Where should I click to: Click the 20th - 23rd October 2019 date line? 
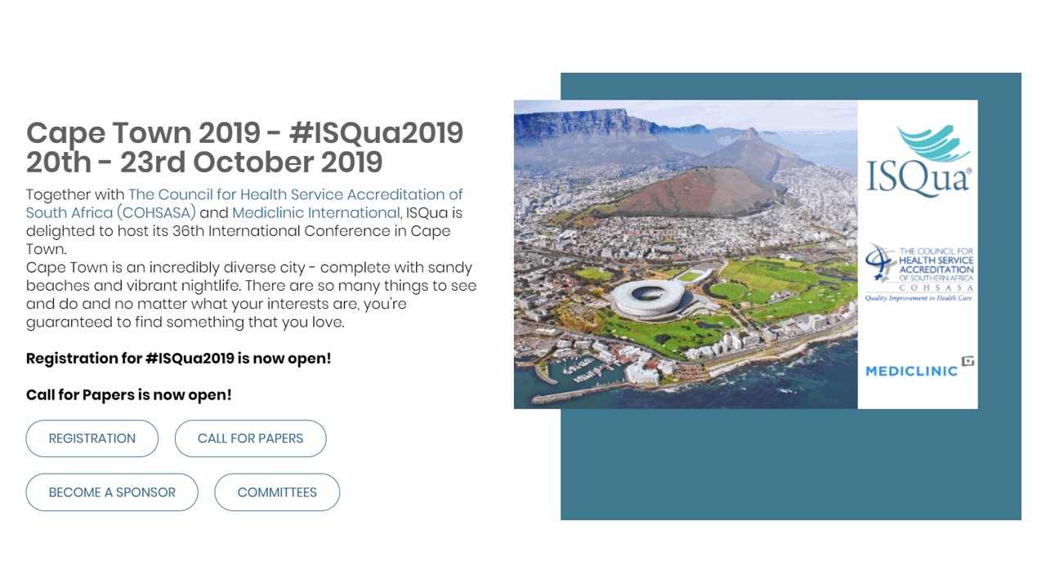coord(204,162)
